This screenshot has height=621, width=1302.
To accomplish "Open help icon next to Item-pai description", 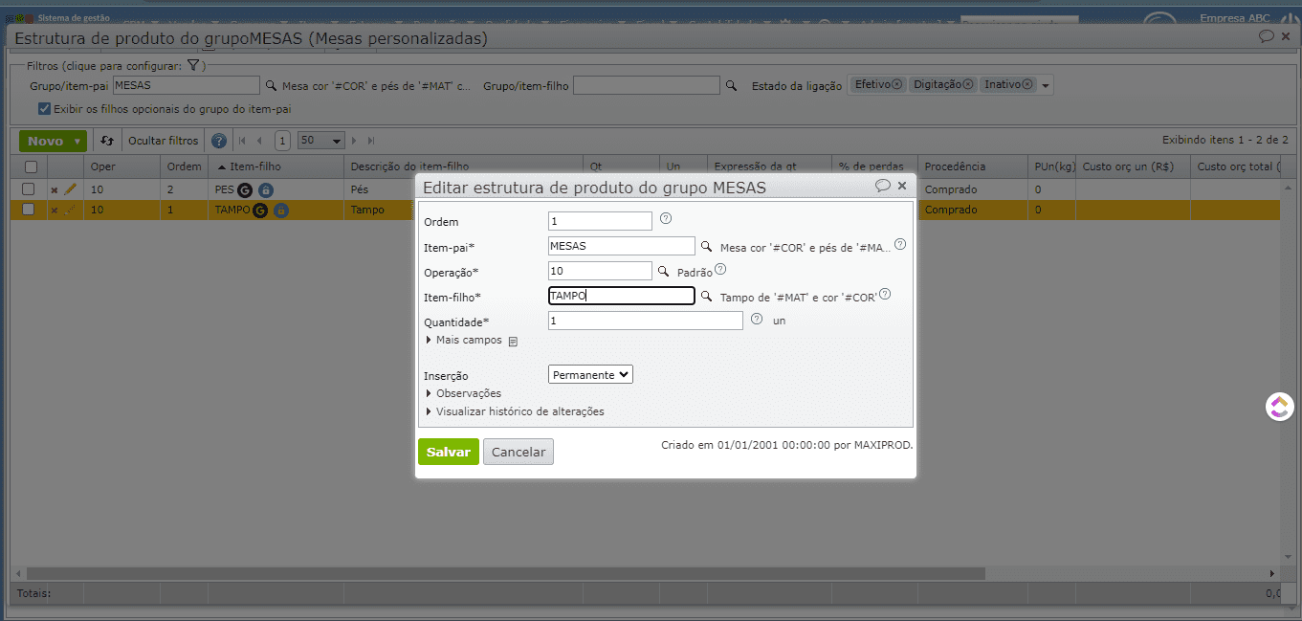I will 900,245.
